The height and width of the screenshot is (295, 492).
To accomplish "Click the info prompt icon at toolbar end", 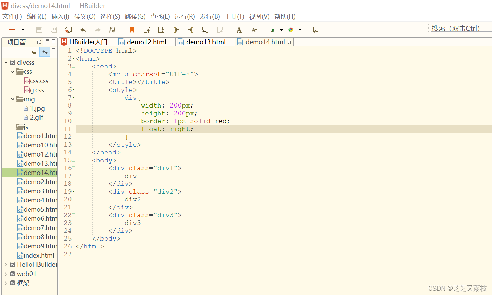I will pyautogui.click(x=316, y=30).
